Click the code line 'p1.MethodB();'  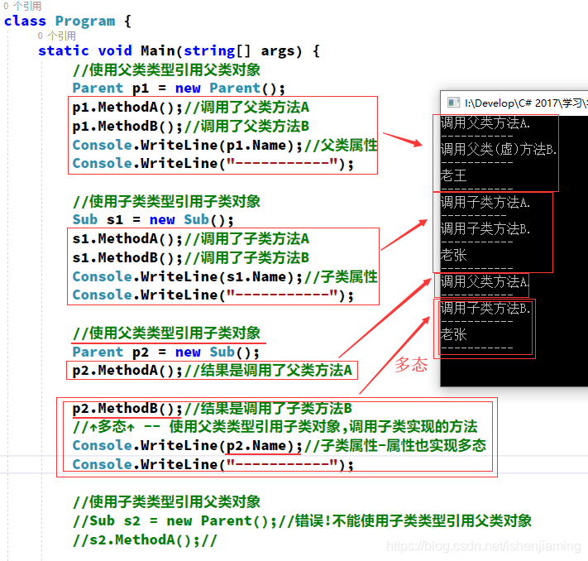127,127
